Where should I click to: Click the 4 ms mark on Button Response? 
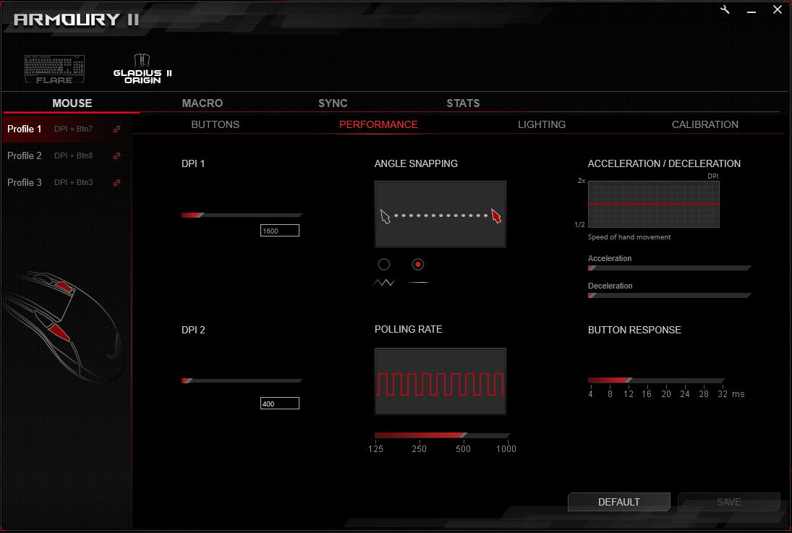[x=590, y=393]
